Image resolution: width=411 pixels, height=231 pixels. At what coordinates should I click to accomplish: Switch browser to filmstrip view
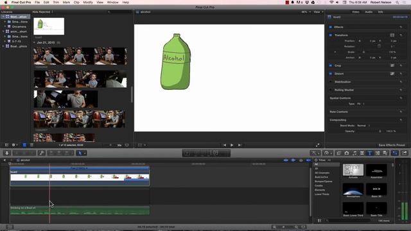click(24, 145)
